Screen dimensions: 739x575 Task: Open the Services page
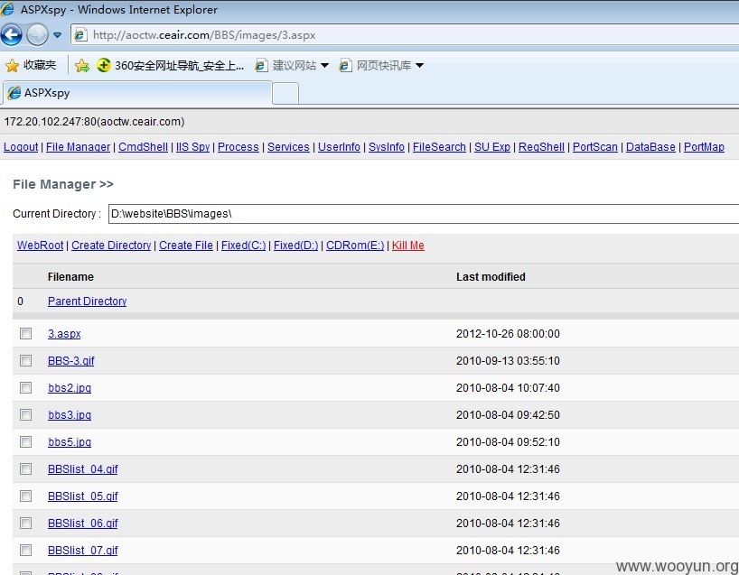(288, 147)
